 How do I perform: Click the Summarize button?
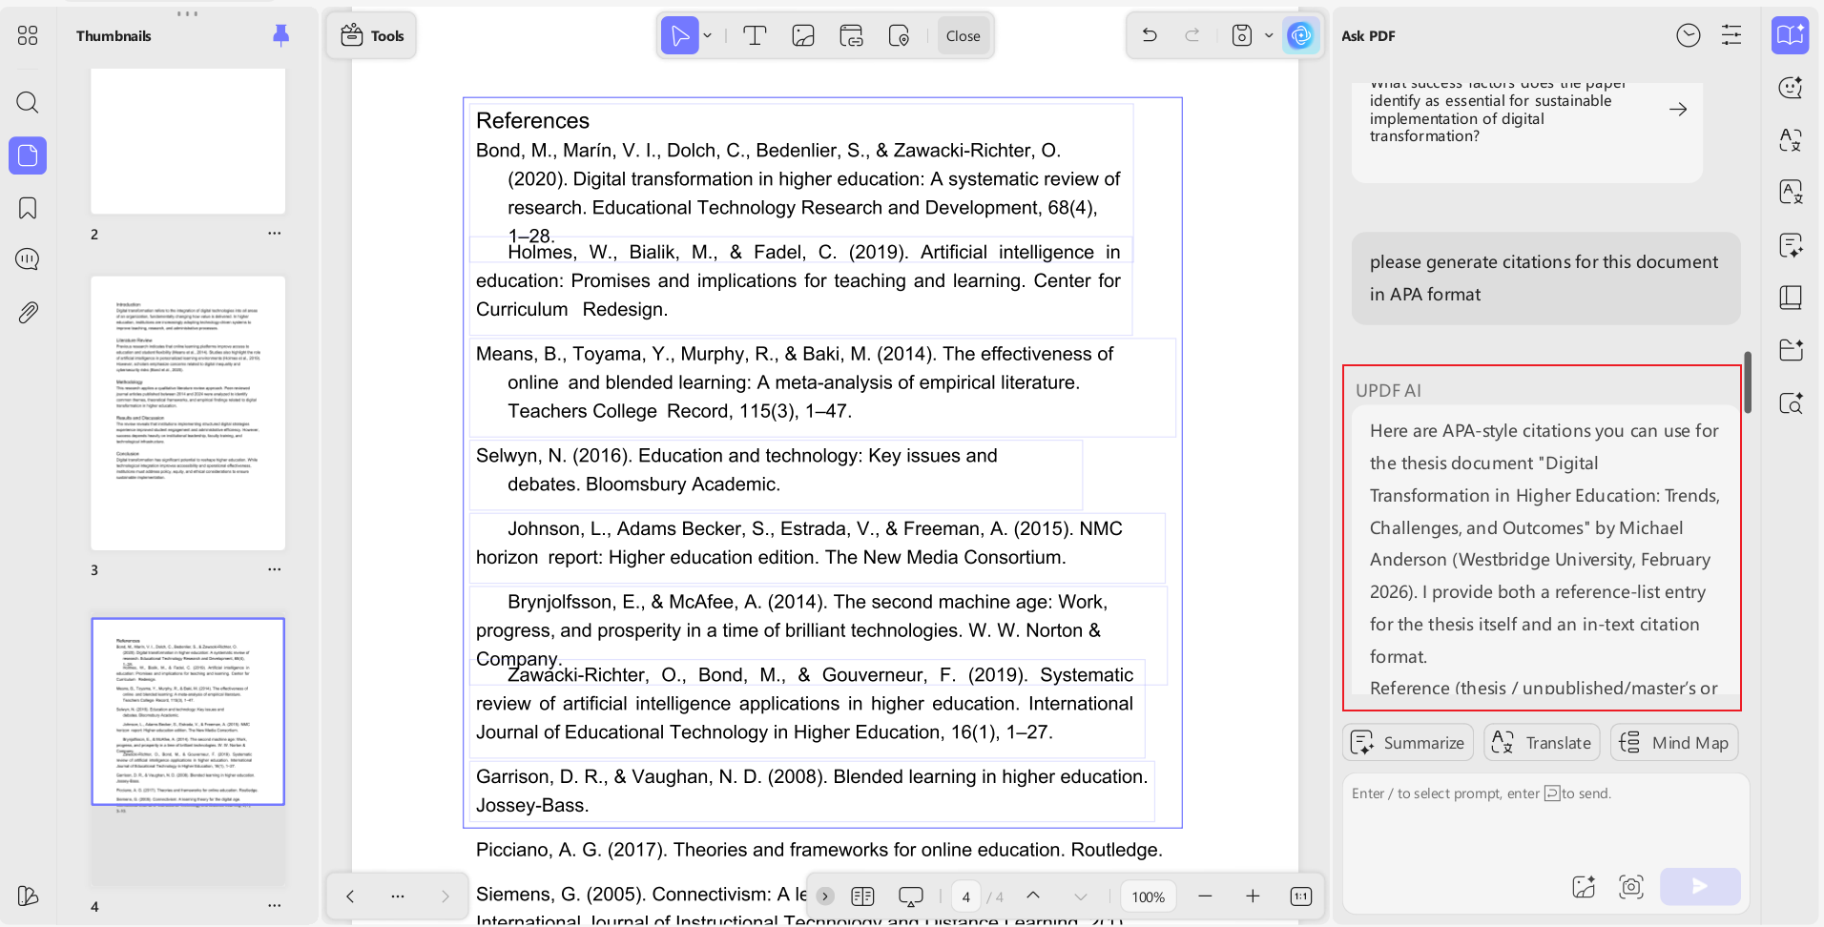pos(1407,743)
